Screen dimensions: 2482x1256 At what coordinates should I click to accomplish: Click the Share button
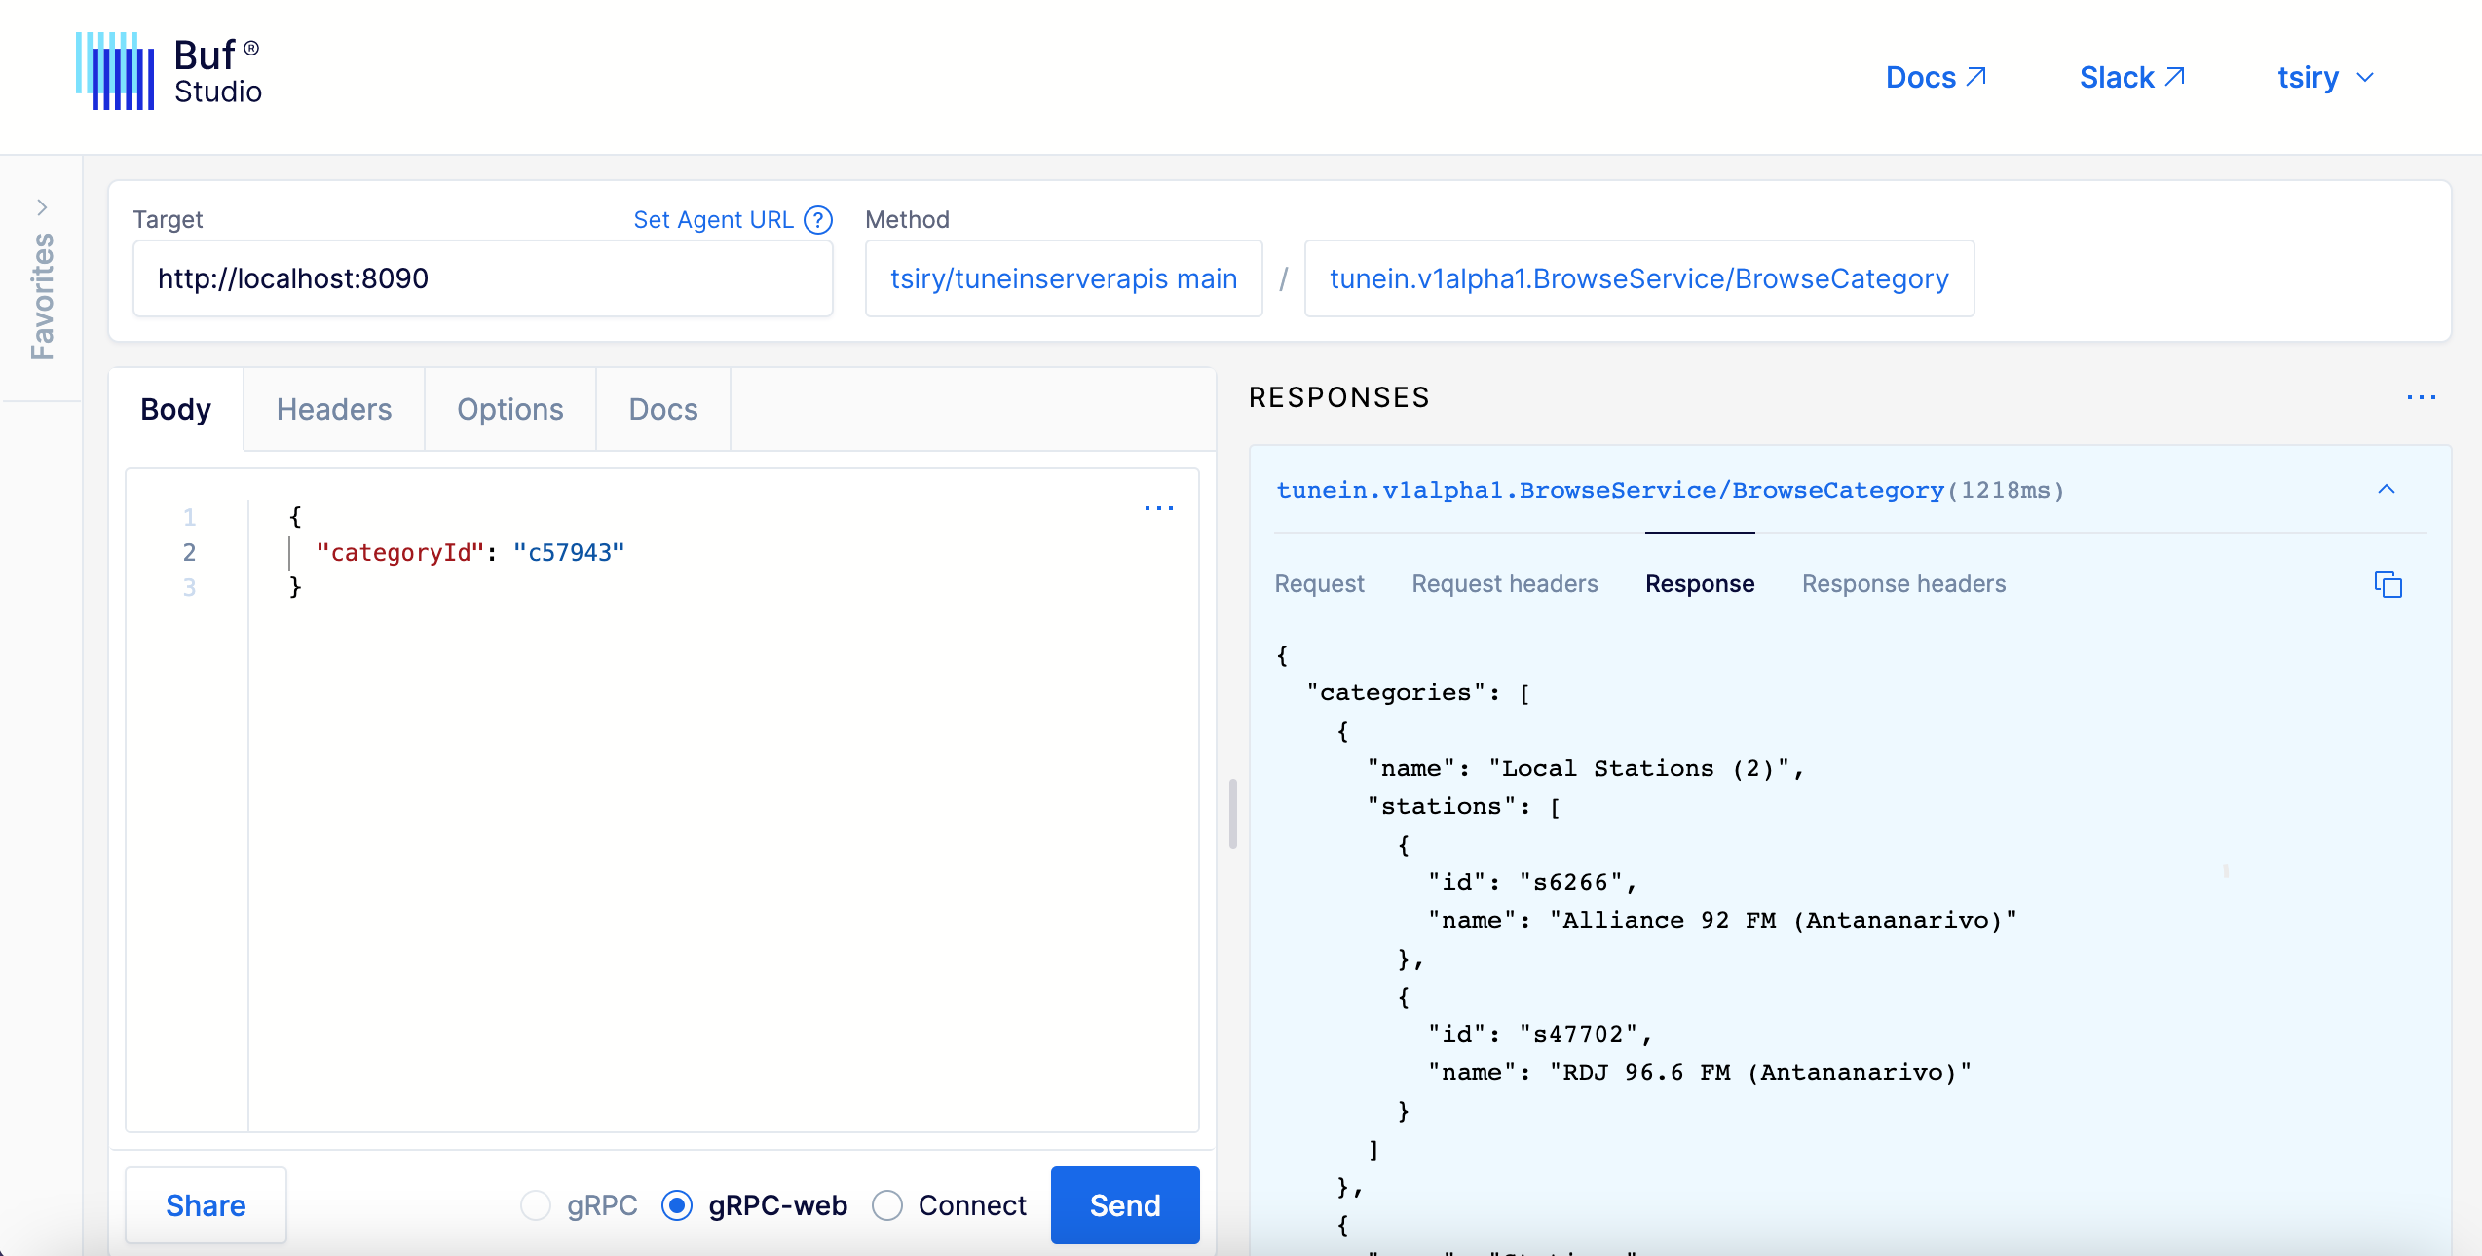point(205,1205)
